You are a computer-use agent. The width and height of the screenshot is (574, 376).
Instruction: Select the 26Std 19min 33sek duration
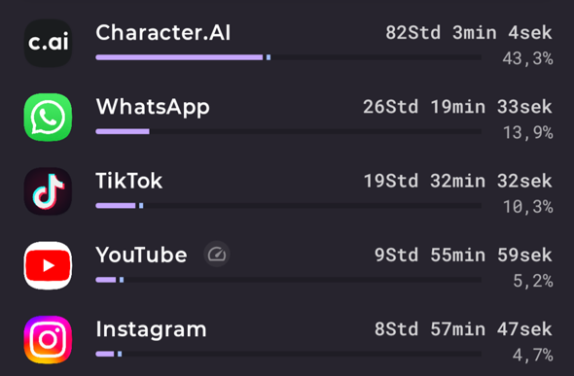click(457, 107)
